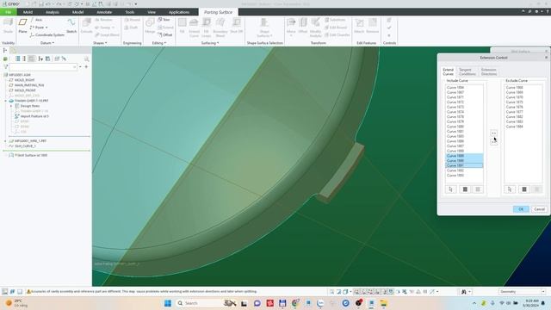Screen dimensions: 551x310
Task: Activate the Trim editing tool
Action: [x=164, y=20]
